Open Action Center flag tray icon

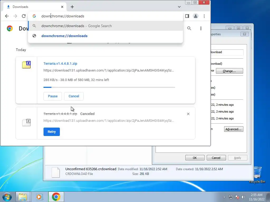coord(237,197)
